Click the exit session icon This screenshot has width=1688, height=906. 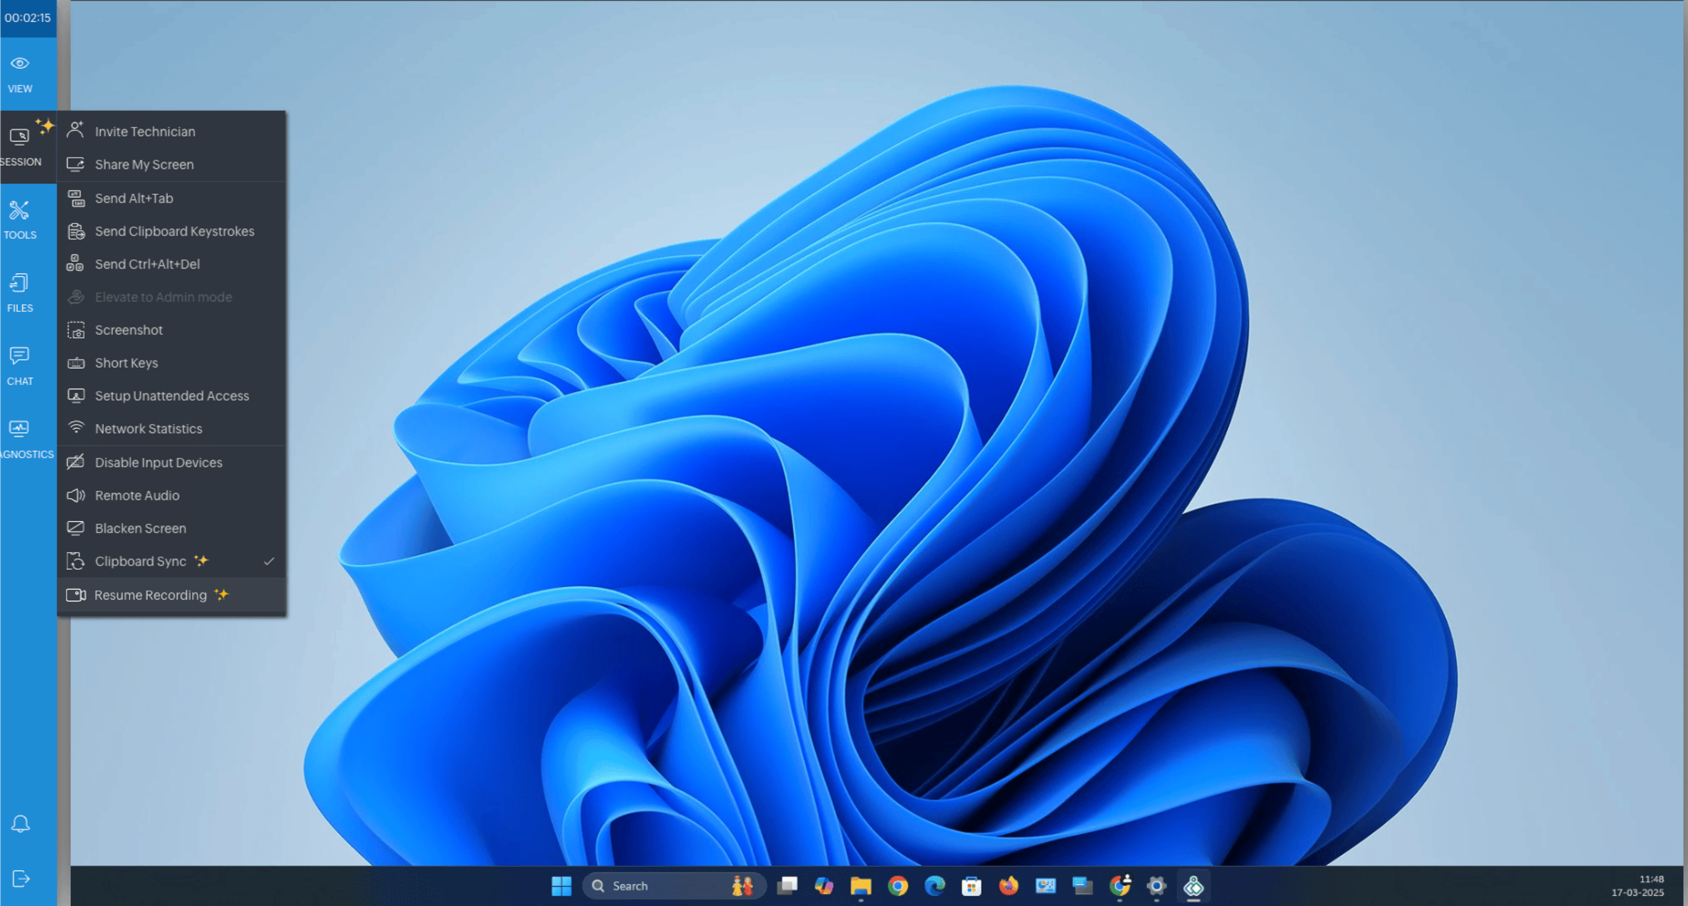click(x=20, y=878)
